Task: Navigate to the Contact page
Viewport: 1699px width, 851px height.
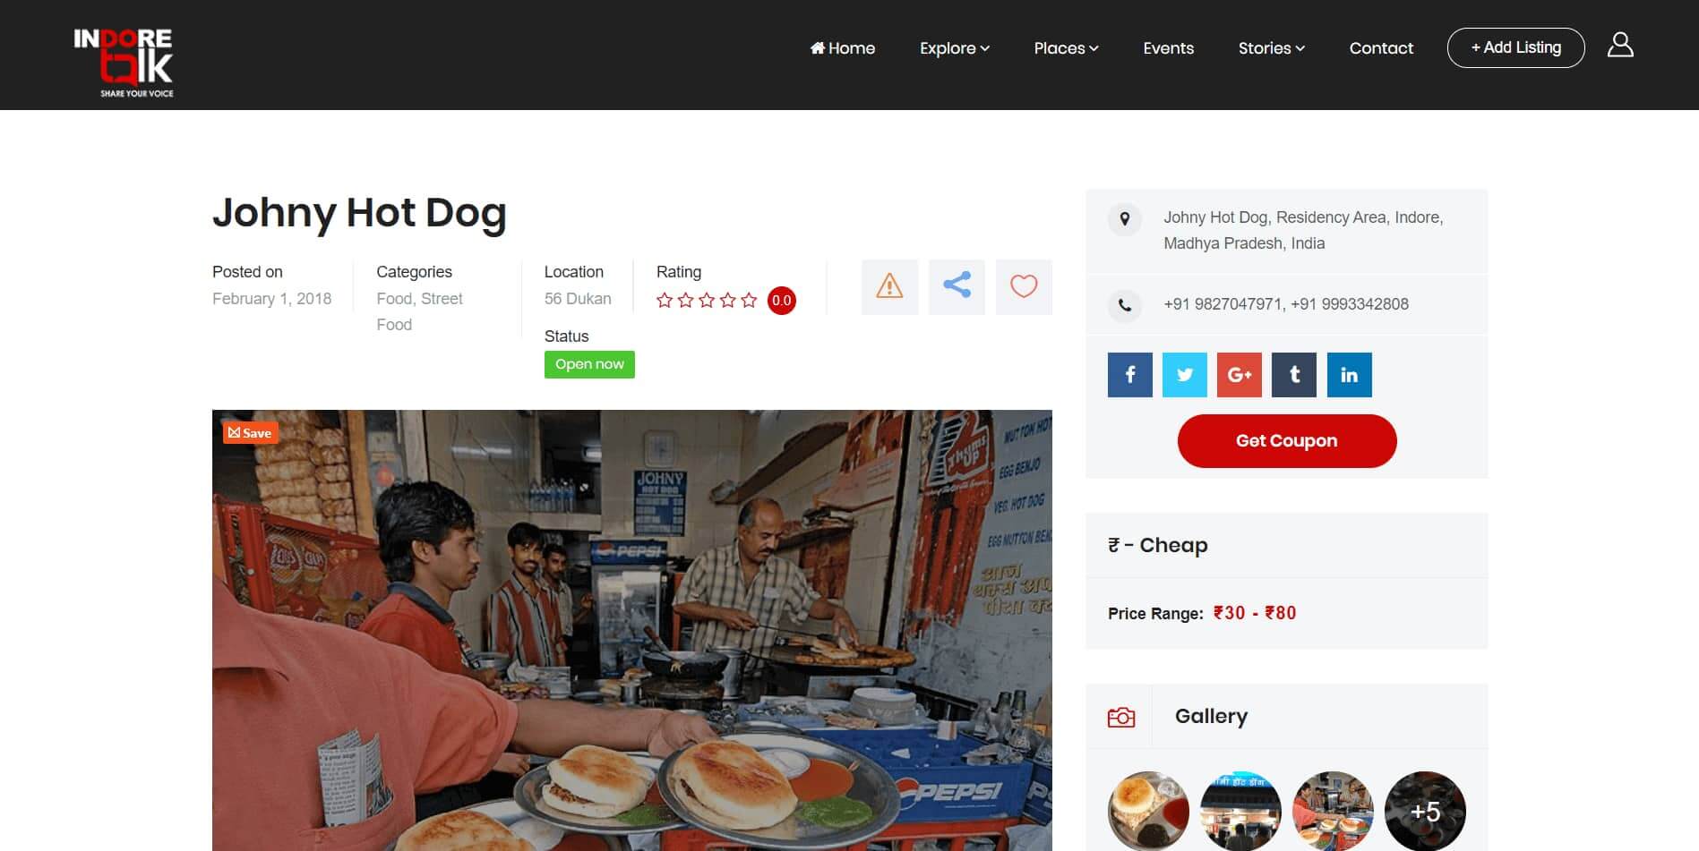Action: click(x=1381, y=48)
